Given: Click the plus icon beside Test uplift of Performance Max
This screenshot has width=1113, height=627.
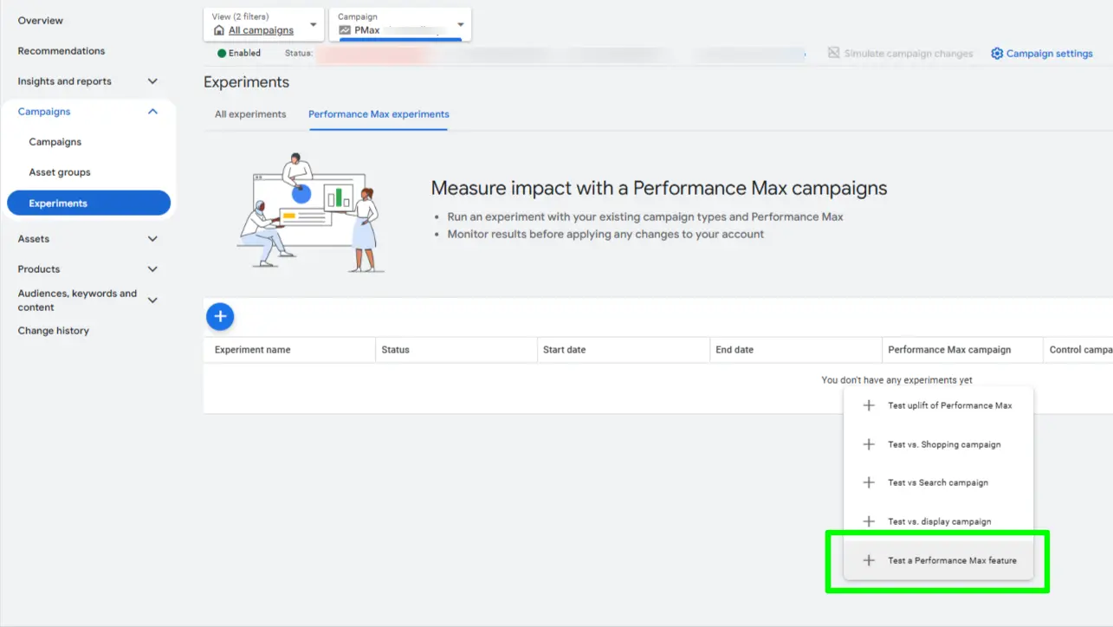Looking at the screenshot, I should tap(869, 405).
